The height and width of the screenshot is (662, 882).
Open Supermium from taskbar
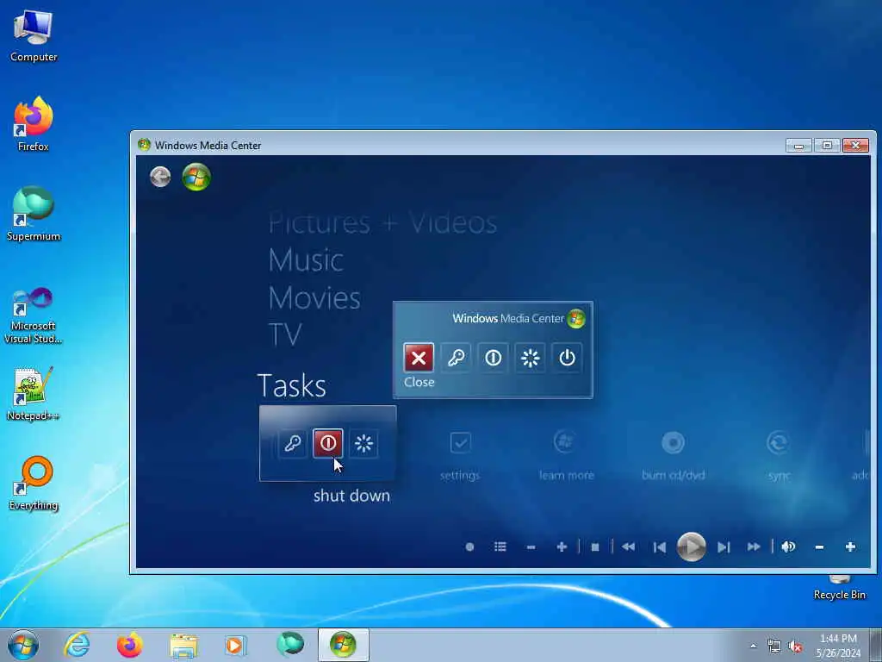click(x=290, y=645)
